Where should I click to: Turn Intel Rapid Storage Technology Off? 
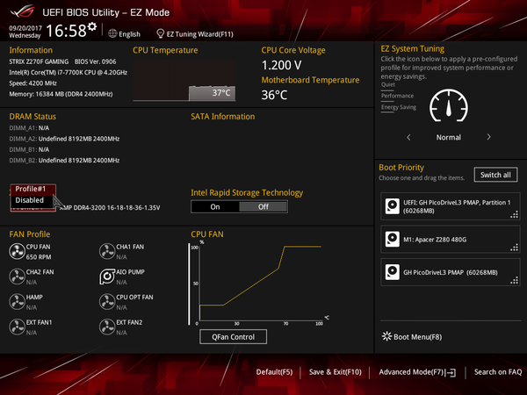click(x=263, y=207)
